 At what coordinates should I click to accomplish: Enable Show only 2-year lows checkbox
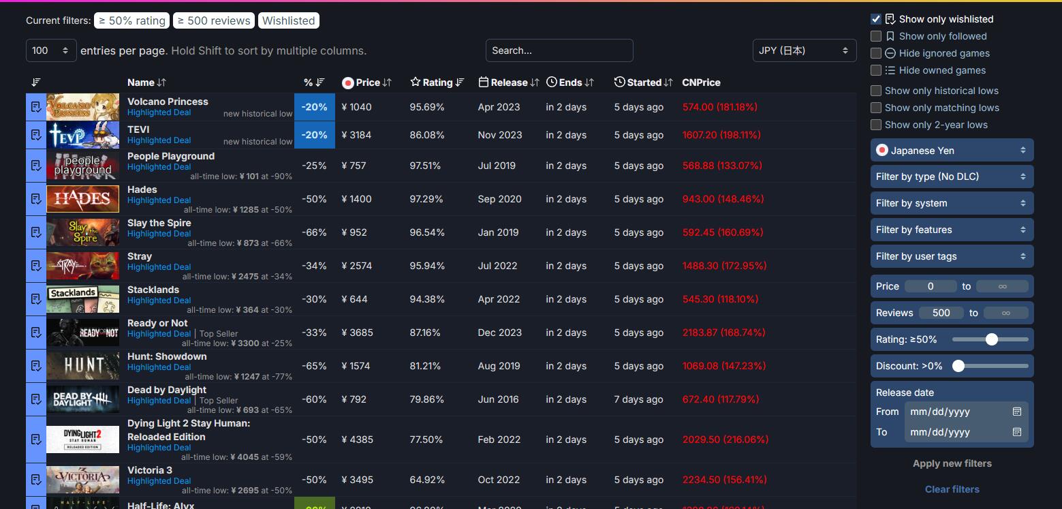point(876,125)
